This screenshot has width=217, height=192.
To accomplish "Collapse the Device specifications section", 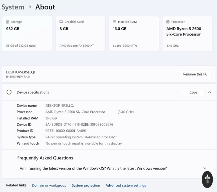I will 210,92.
